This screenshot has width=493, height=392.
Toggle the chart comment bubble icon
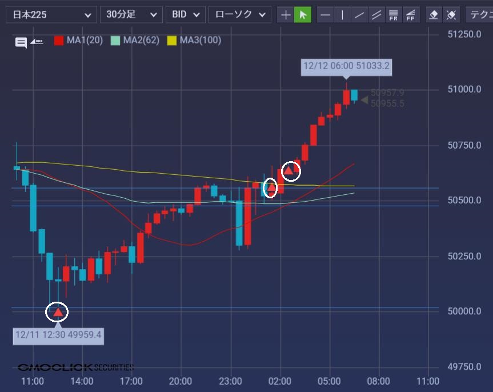pos(21,42)
